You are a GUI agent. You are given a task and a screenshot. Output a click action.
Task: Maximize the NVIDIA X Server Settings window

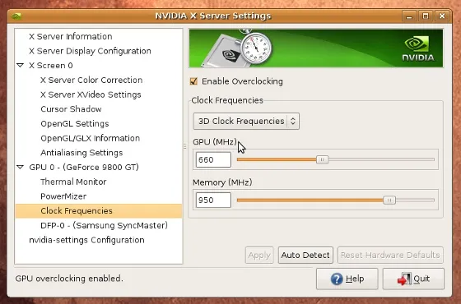click(x=426, y=16)
